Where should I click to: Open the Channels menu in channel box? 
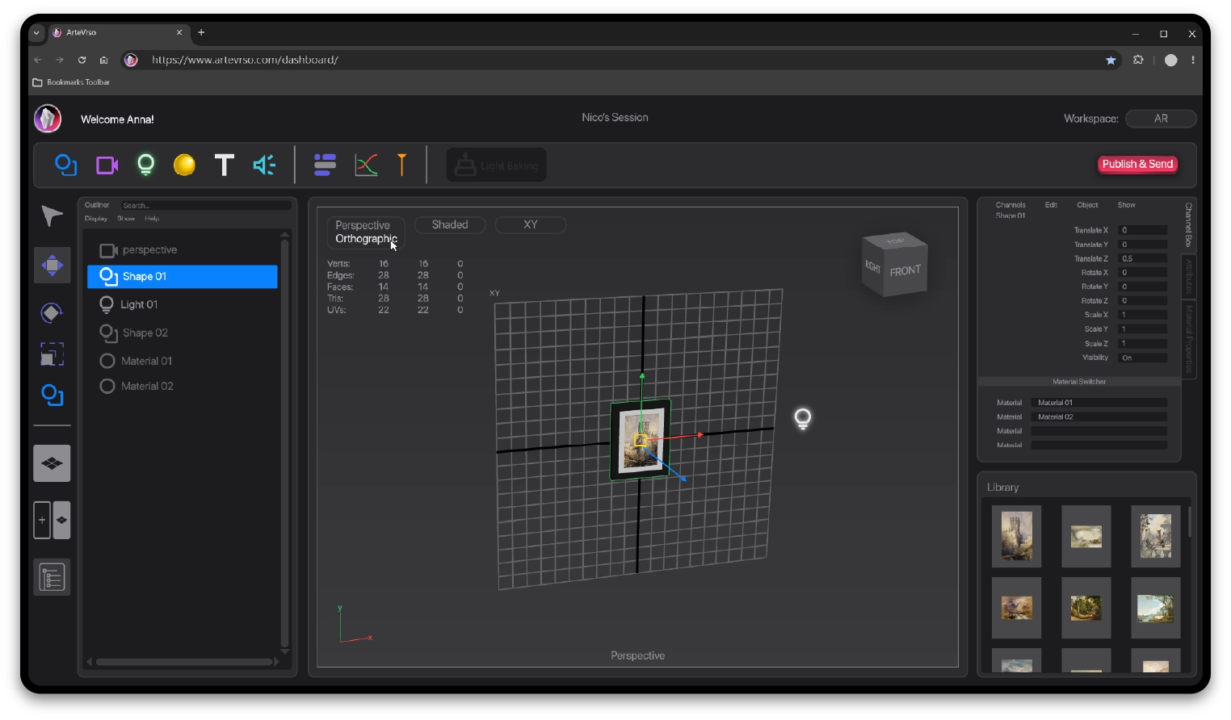tap(1010, 205)
